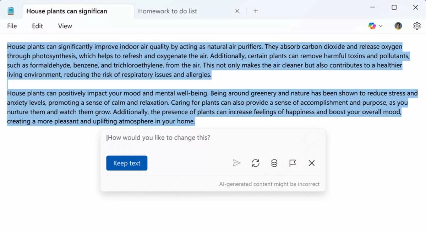
Task: Add a new tab with plus button
Action: tap(256, 11)
